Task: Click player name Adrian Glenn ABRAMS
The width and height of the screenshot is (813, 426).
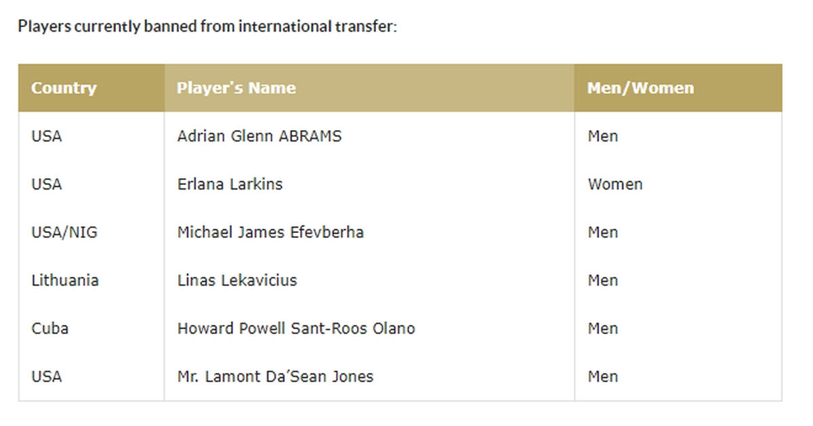Action: 259,136
